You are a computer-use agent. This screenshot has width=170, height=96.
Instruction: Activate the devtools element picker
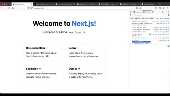[130, 12]
